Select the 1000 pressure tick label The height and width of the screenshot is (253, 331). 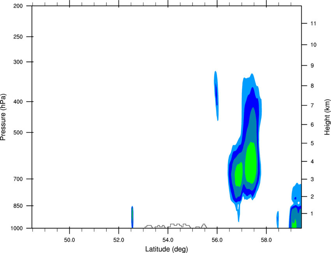point(16,228)
